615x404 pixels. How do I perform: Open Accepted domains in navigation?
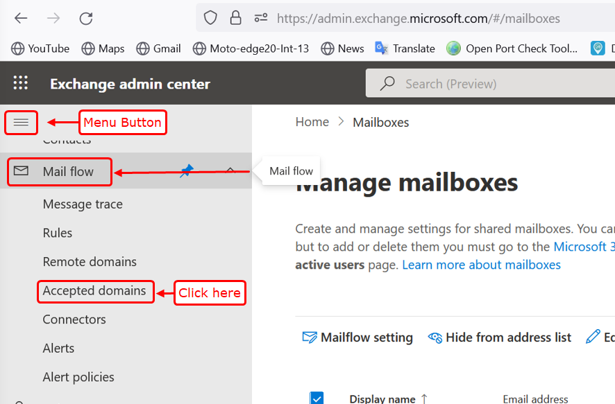click(x=94, y=291)
